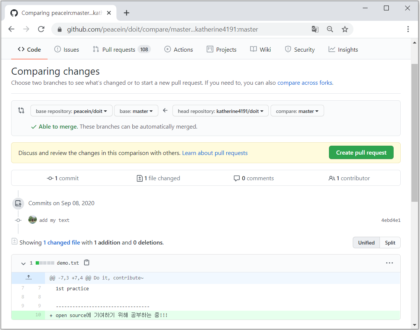Click the browser back arrow

(11, 29)
